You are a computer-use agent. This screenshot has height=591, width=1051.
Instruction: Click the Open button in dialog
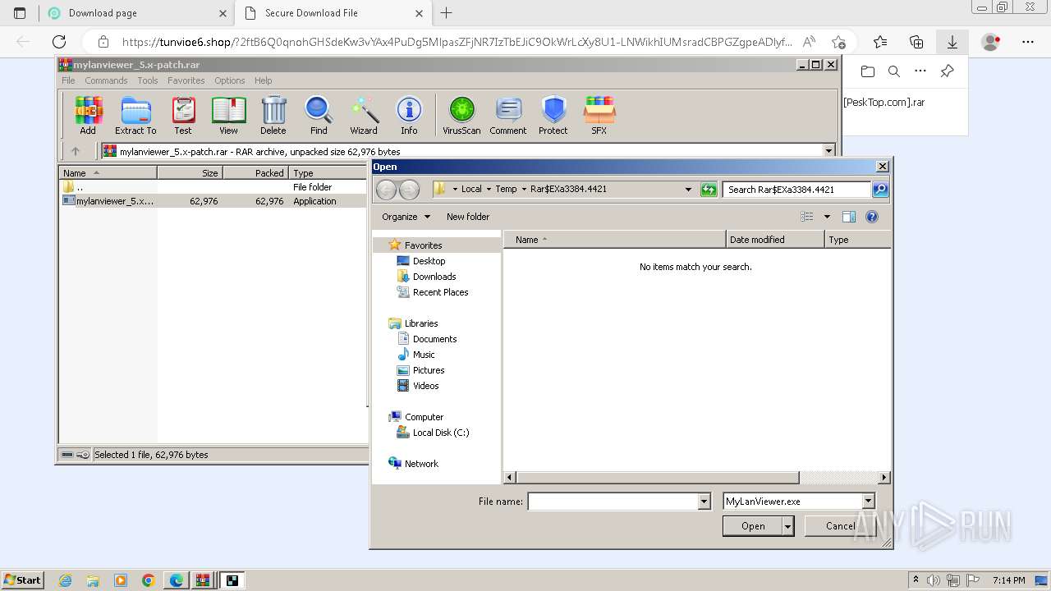(x=753, y=526)
